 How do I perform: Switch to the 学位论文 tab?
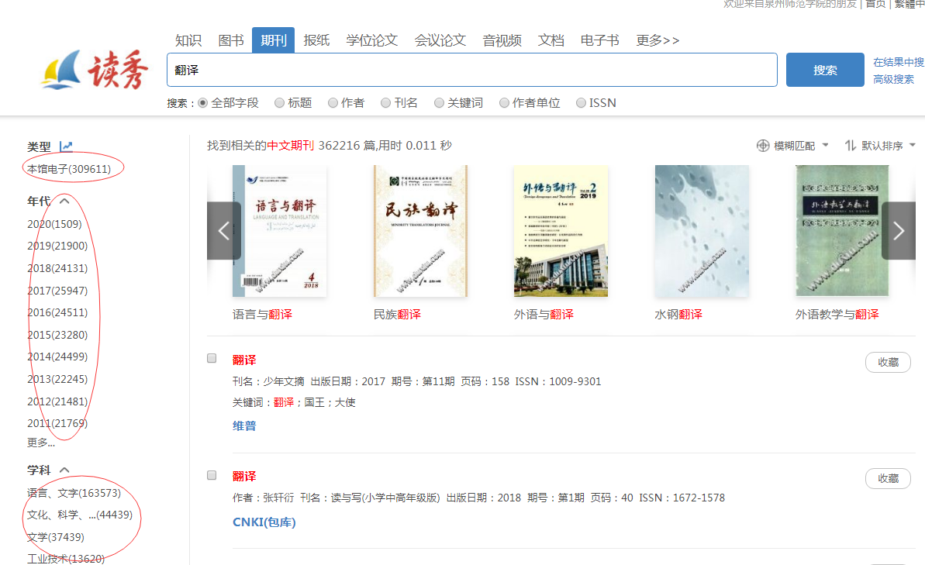pyautogui.click(x=371, y=40)
